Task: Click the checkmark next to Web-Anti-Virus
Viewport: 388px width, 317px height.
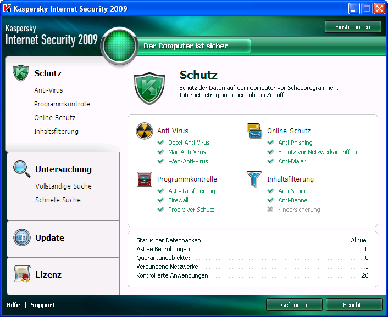Action: (161, 161)
